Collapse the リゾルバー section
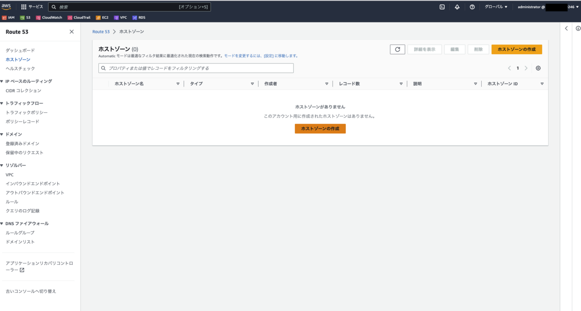The height and width of the screenshot is (311, 581). click(2, 165)
